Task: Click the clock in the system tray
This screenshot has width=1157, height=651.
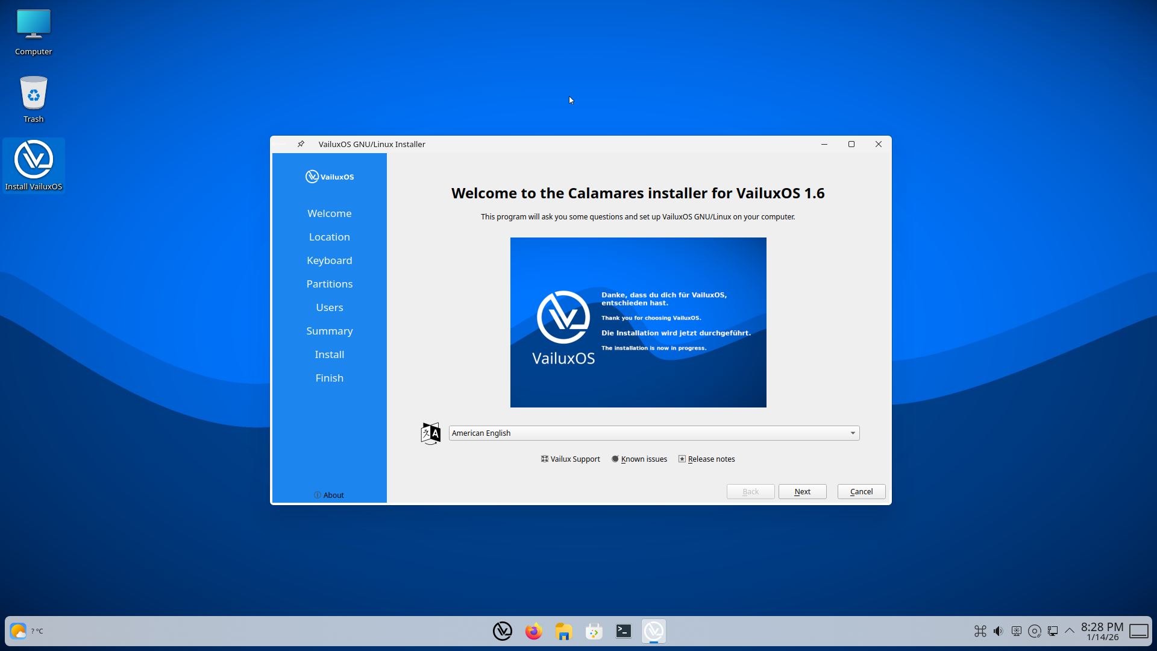Action: pos(1102,631)
